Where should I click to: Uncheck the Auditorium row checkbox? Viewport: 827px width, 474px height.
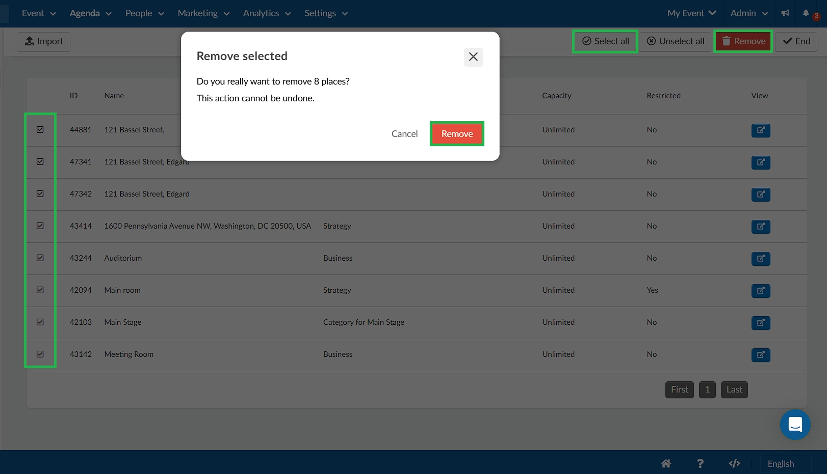pos(40,258)
